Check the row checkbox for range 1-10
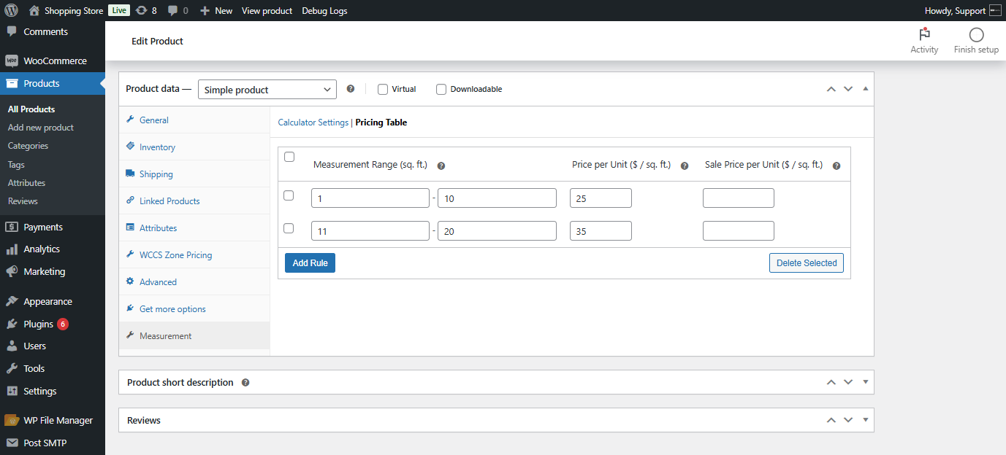This screenshot has width=1006, height=455. (289, 195)
